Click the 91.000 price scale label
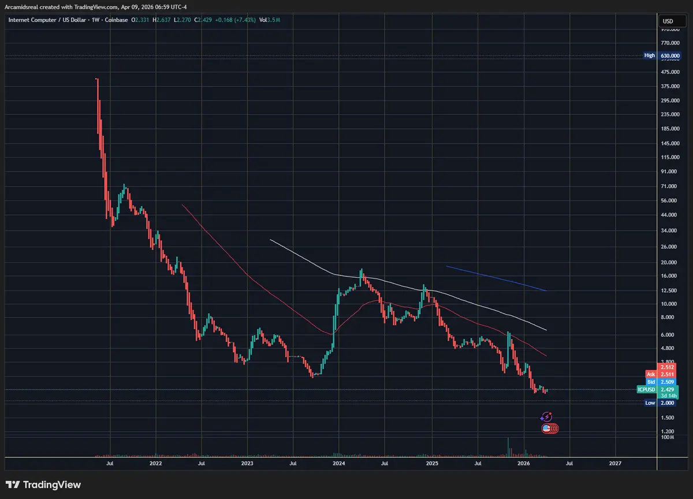The height and width of the screenshot is (499, 693). [670, 172]
